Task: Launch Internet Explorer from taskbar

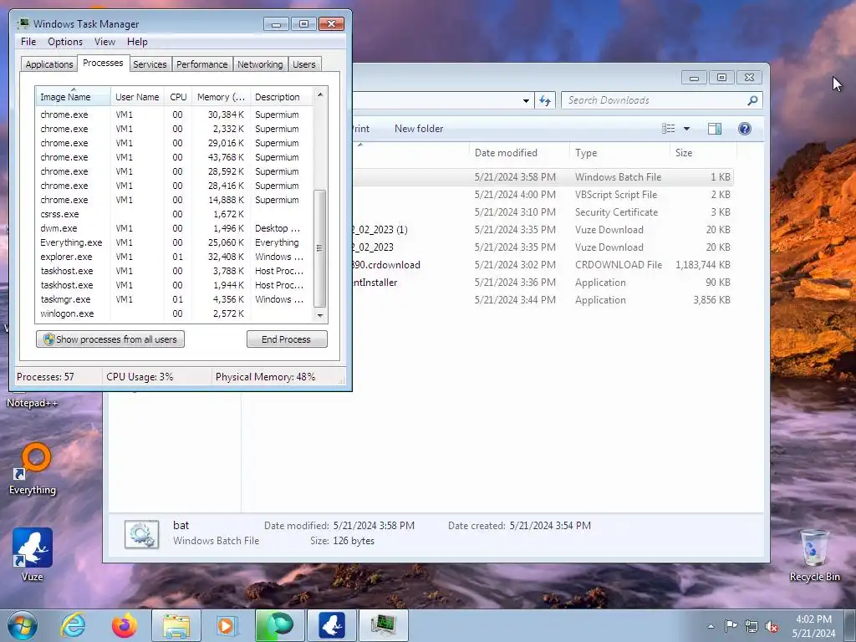Action: pyautogui.click(x=74, y=625)
